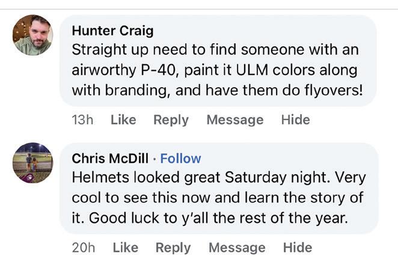Click the maroon badge on Chris McDill's avatar
398x265 pixels.
[29, 178]
